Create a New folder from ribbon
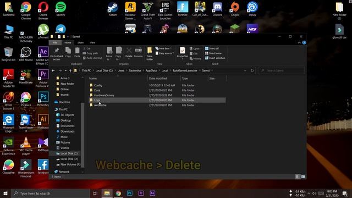 click(x=150, y=54)
